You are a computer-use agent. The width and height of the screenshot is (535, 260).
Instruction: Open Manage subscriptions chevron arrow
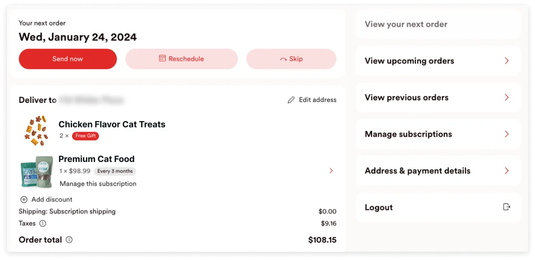506,134
